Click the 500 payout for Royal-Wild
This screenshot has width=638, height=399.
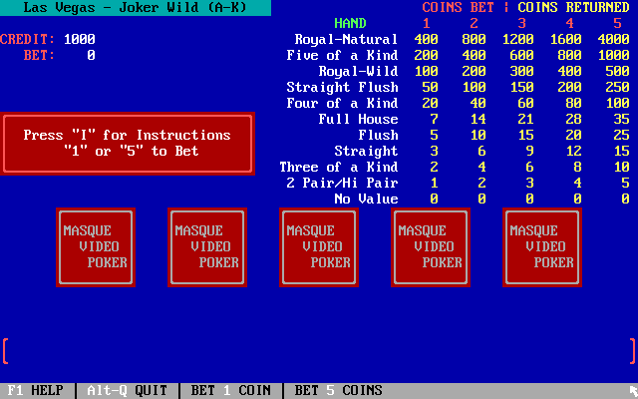(x=617, y=71)
